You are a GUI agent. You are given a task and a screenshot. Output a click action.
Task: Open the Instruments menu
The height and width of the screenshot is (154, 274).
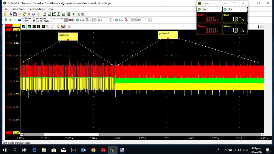[x=18, y=9]
